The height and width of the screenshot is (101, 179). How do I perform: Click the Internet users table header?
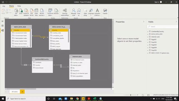[80, 56]
